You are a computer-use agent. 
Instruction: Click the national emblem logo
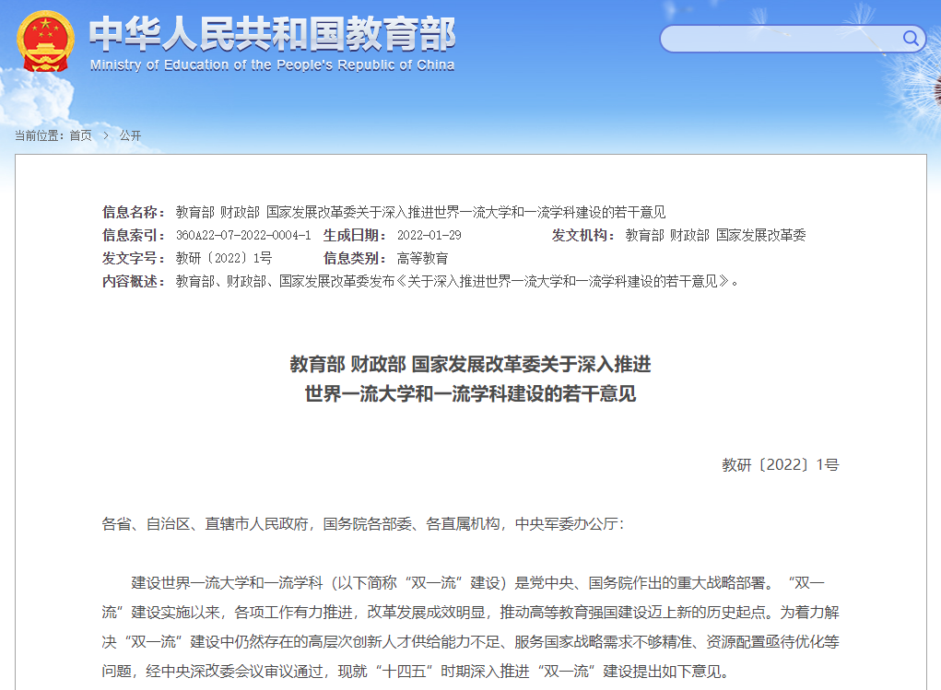tap(45, 42)
